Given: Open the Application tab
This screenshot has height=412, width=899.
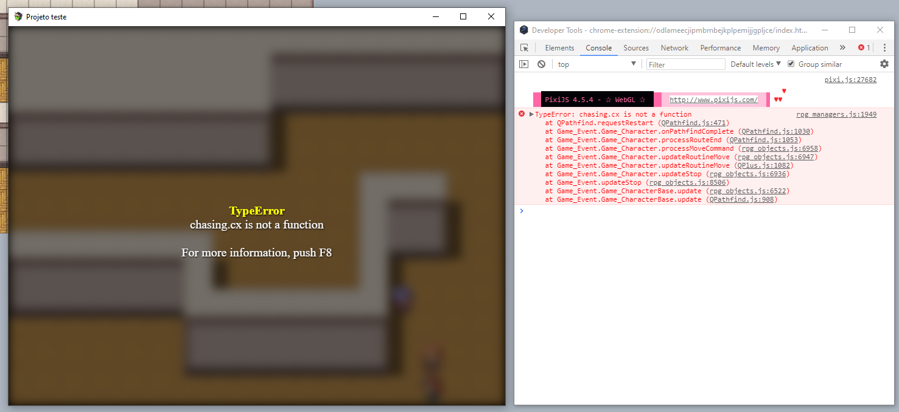Looking at the screenshot, I should pos(810,48).
